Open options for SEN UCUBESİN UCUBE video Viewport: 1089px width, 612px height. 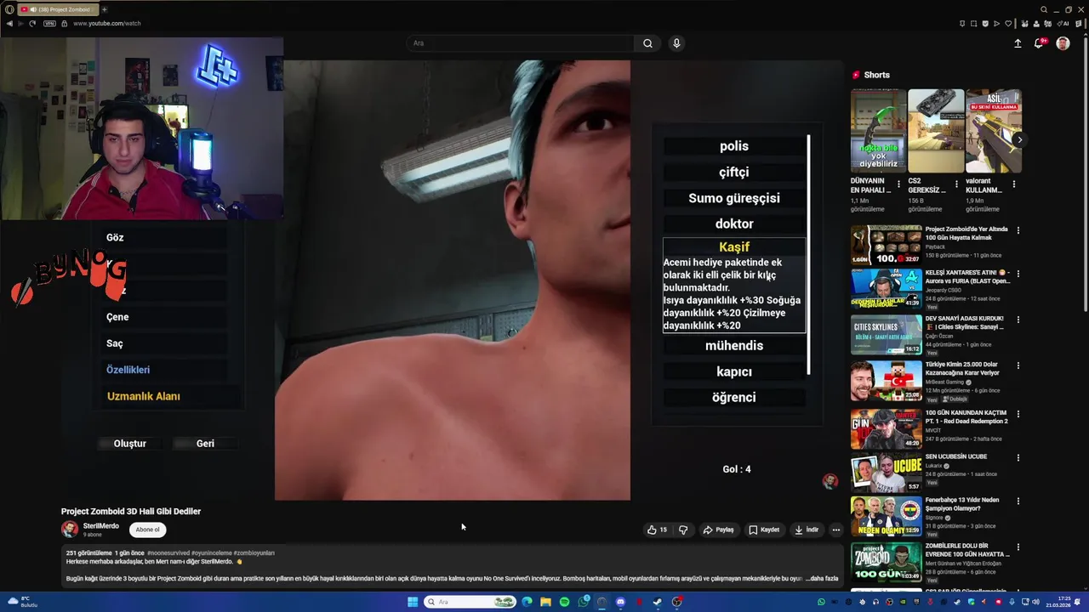(x=1018, y=458)
